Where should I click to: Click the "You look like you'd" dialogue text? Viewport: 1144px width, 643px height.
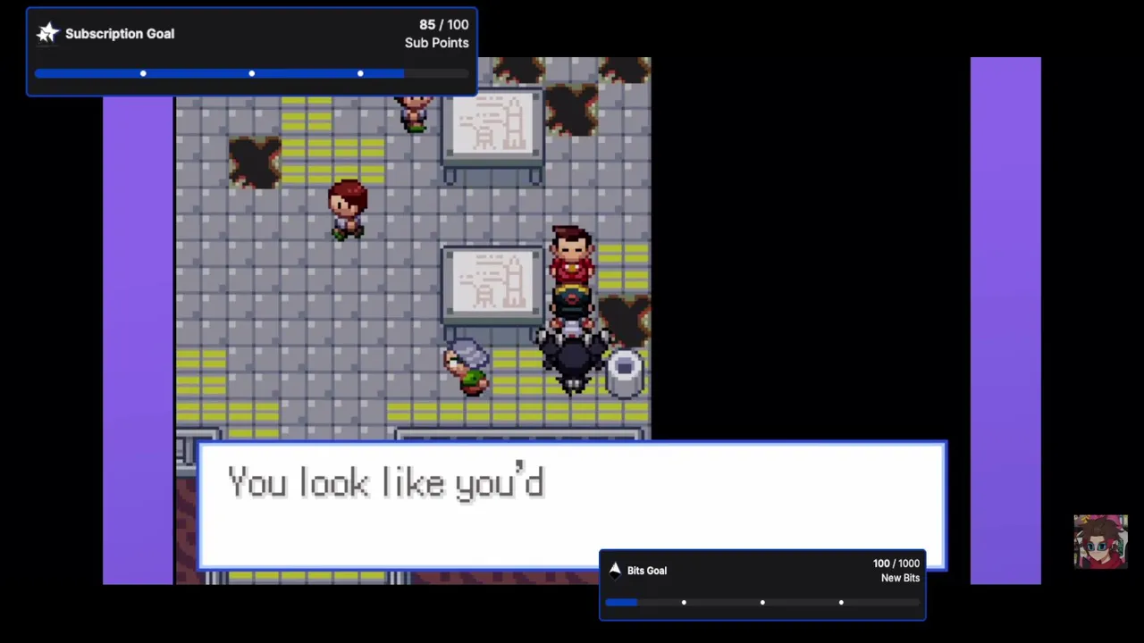(x=385, y=483)
